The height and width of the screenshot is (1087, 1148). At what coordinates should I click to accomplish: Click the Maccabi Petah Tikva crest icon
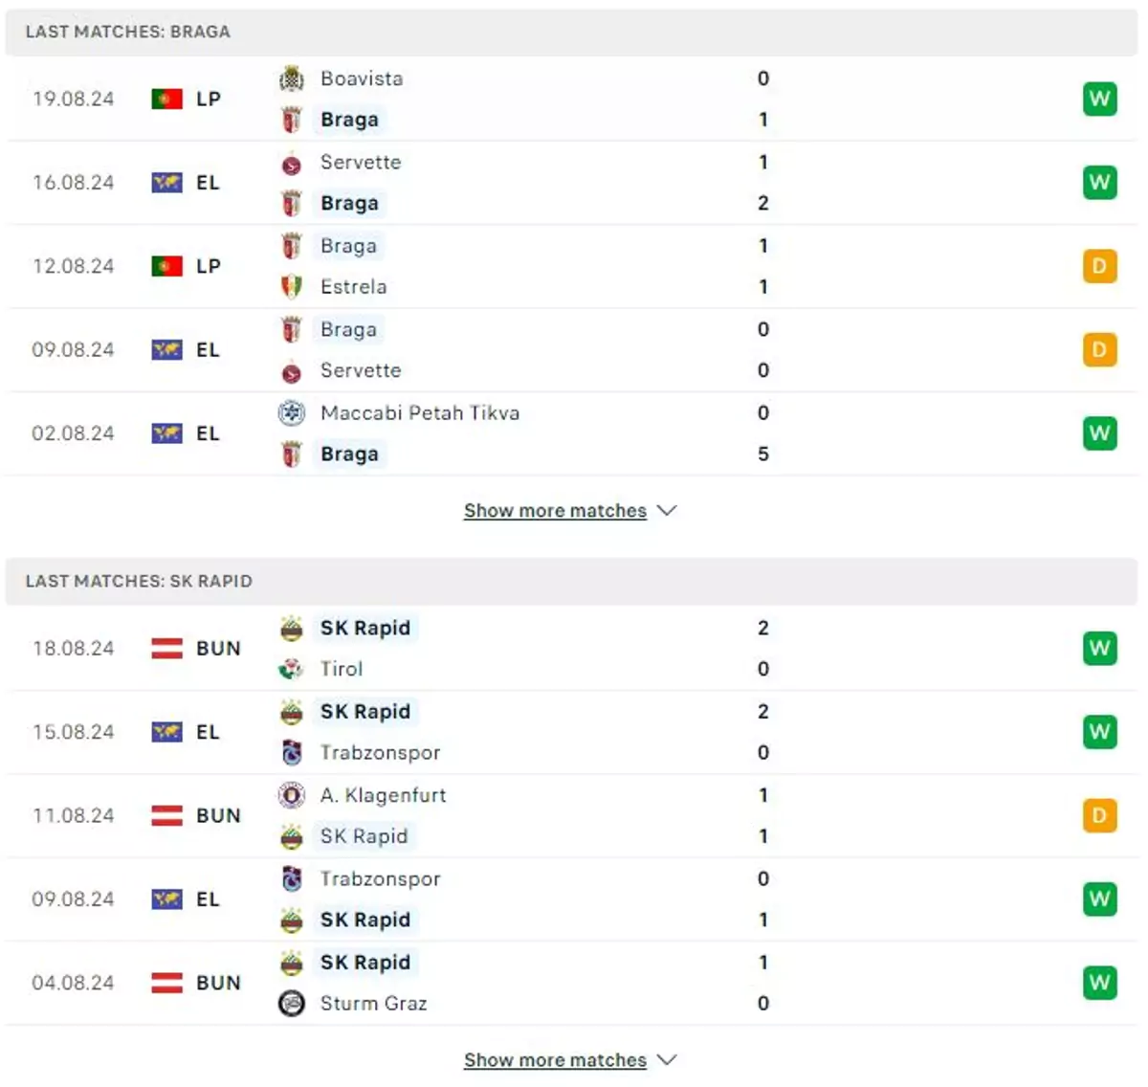pos(292,413)
